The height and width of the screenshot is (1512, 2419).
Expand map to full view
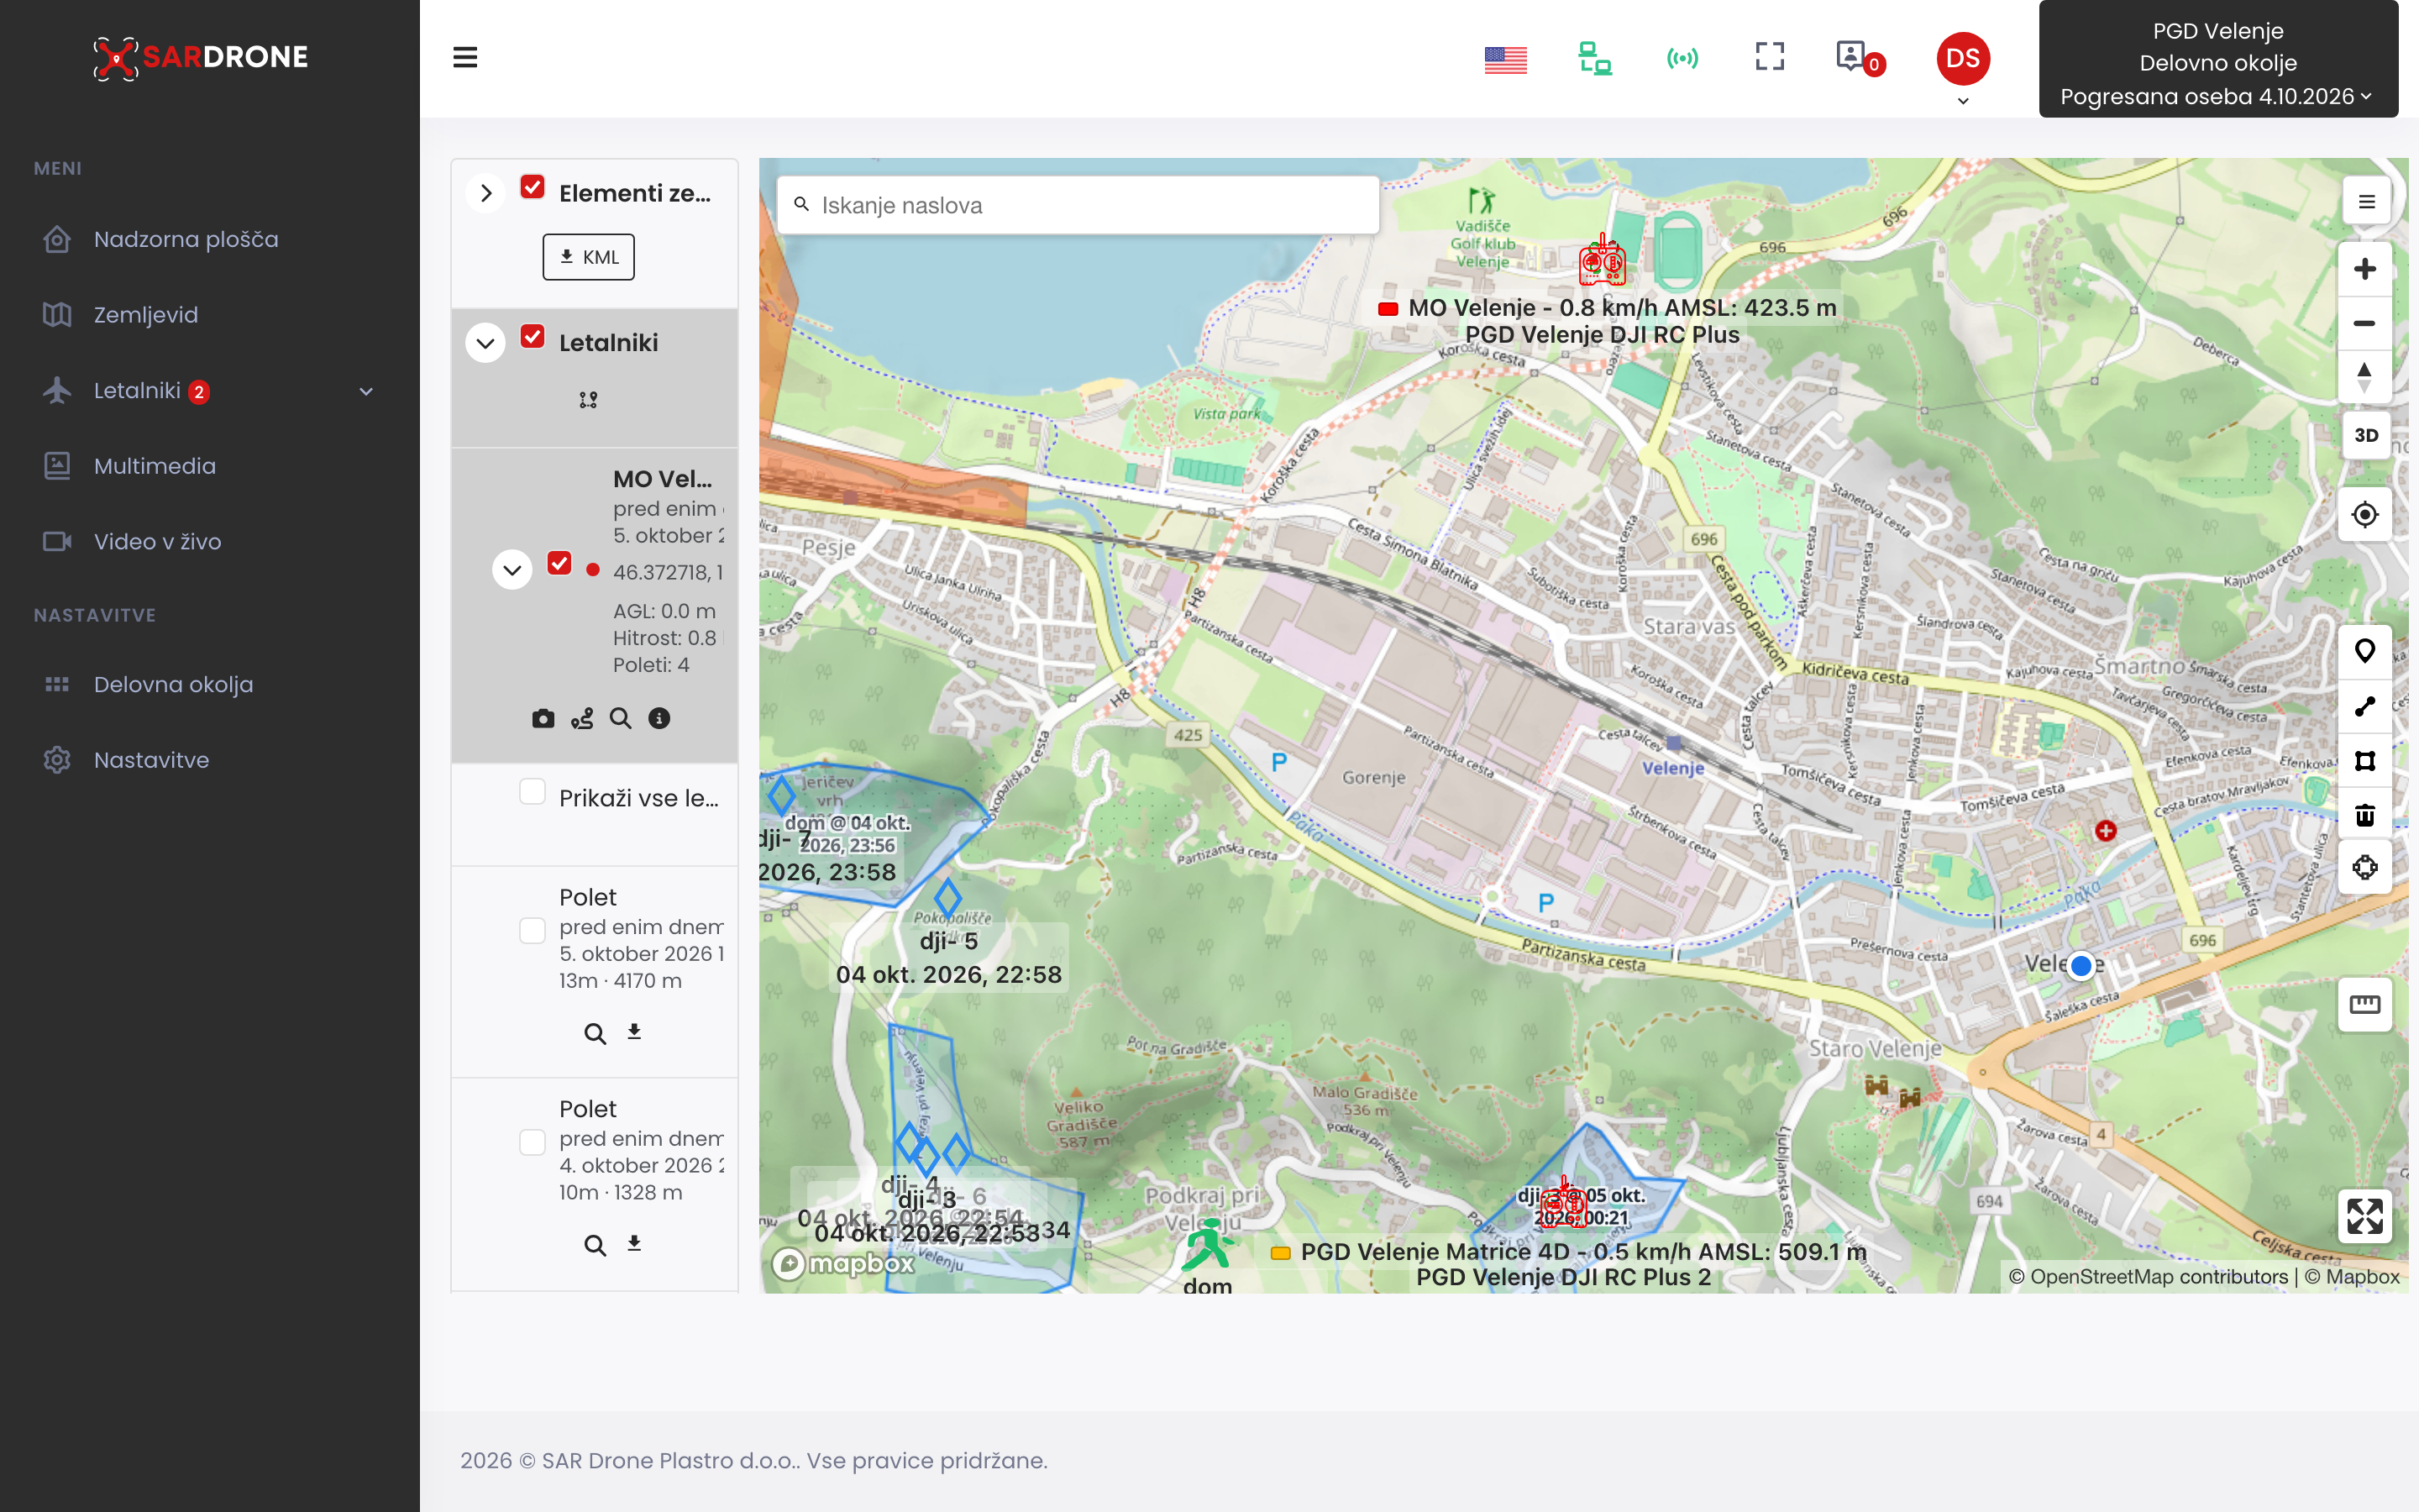pos(2364,1216)
